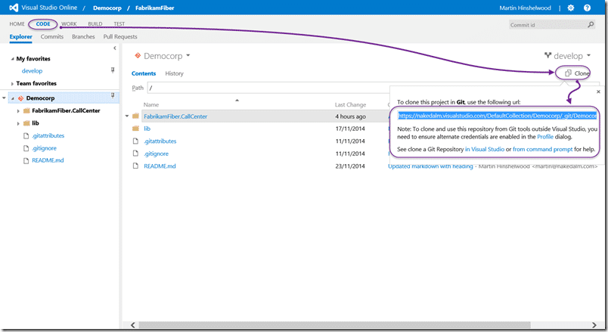Open the Profile link in clone popup
608x332 pixels.
544,137
